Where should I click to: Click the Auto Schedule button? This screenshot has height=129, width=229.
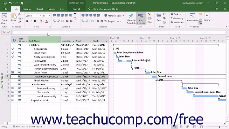[141, 19]
